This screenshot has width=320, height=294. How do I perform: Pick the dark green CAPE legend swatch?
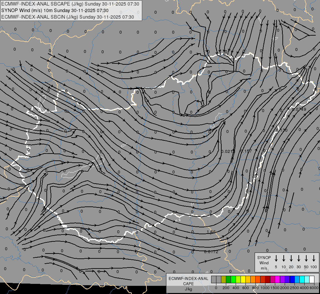coord(228,279)
